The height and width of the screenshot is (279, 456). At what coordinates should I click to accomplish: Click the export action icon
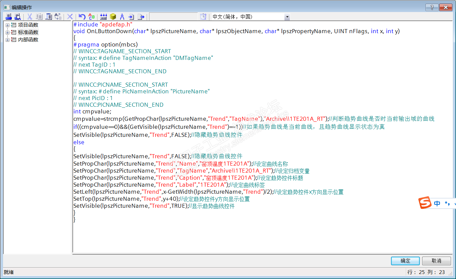[141, 17]
